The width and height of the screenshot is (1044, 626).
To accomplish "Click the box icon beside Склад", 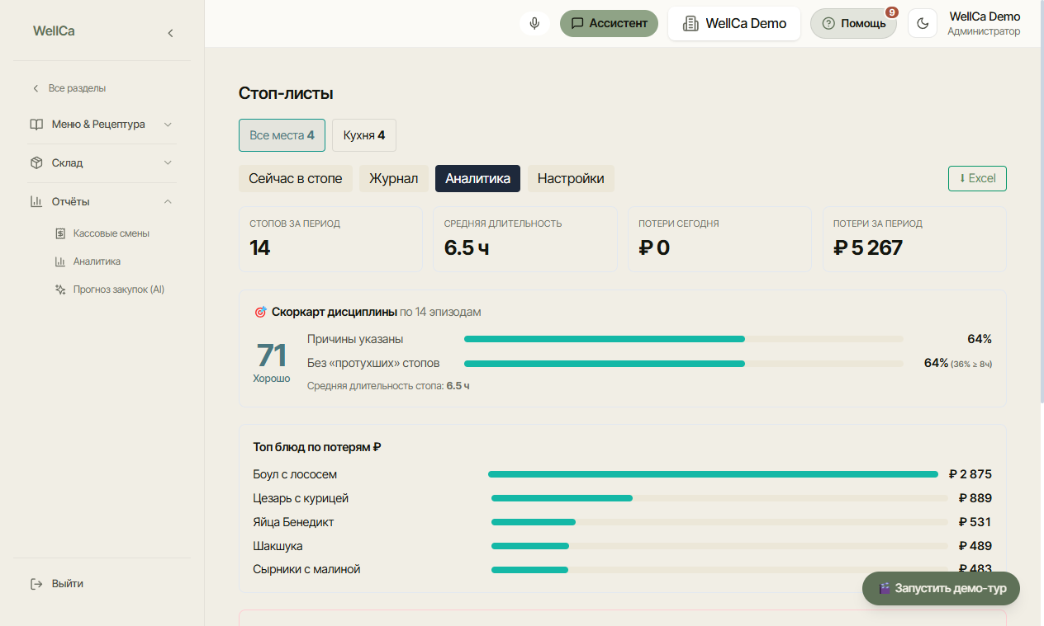I will tap(36, 163).
